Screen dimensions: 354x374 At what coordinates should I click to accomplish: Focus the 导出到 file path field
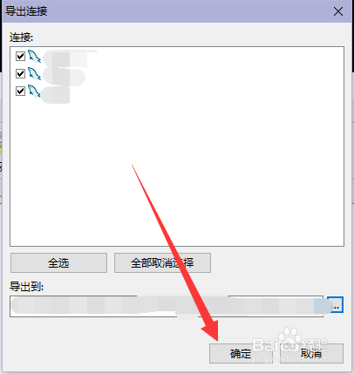click(x=167, y=306)
